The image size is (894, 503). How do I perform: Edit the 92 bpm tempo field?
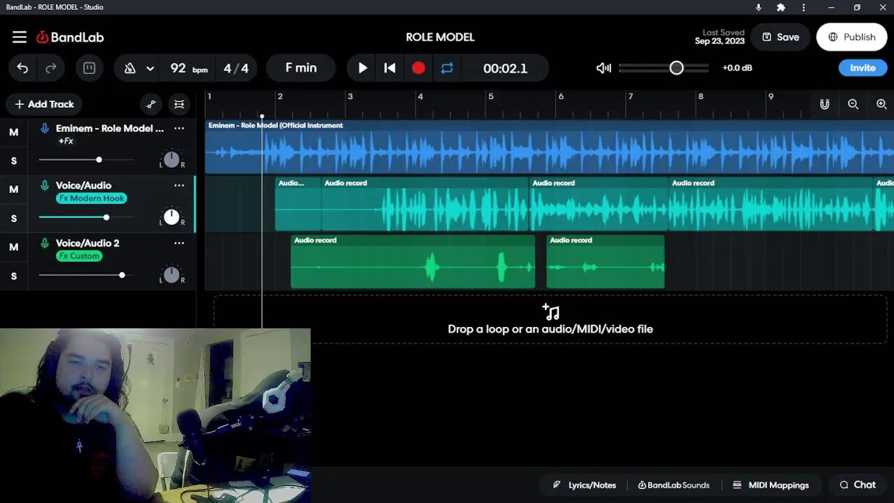[189, 68]
